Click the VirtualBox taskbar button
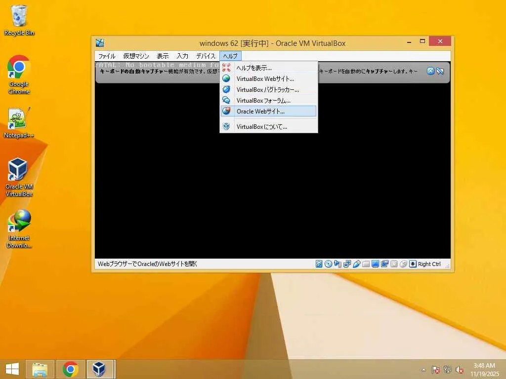 point(100,369)
